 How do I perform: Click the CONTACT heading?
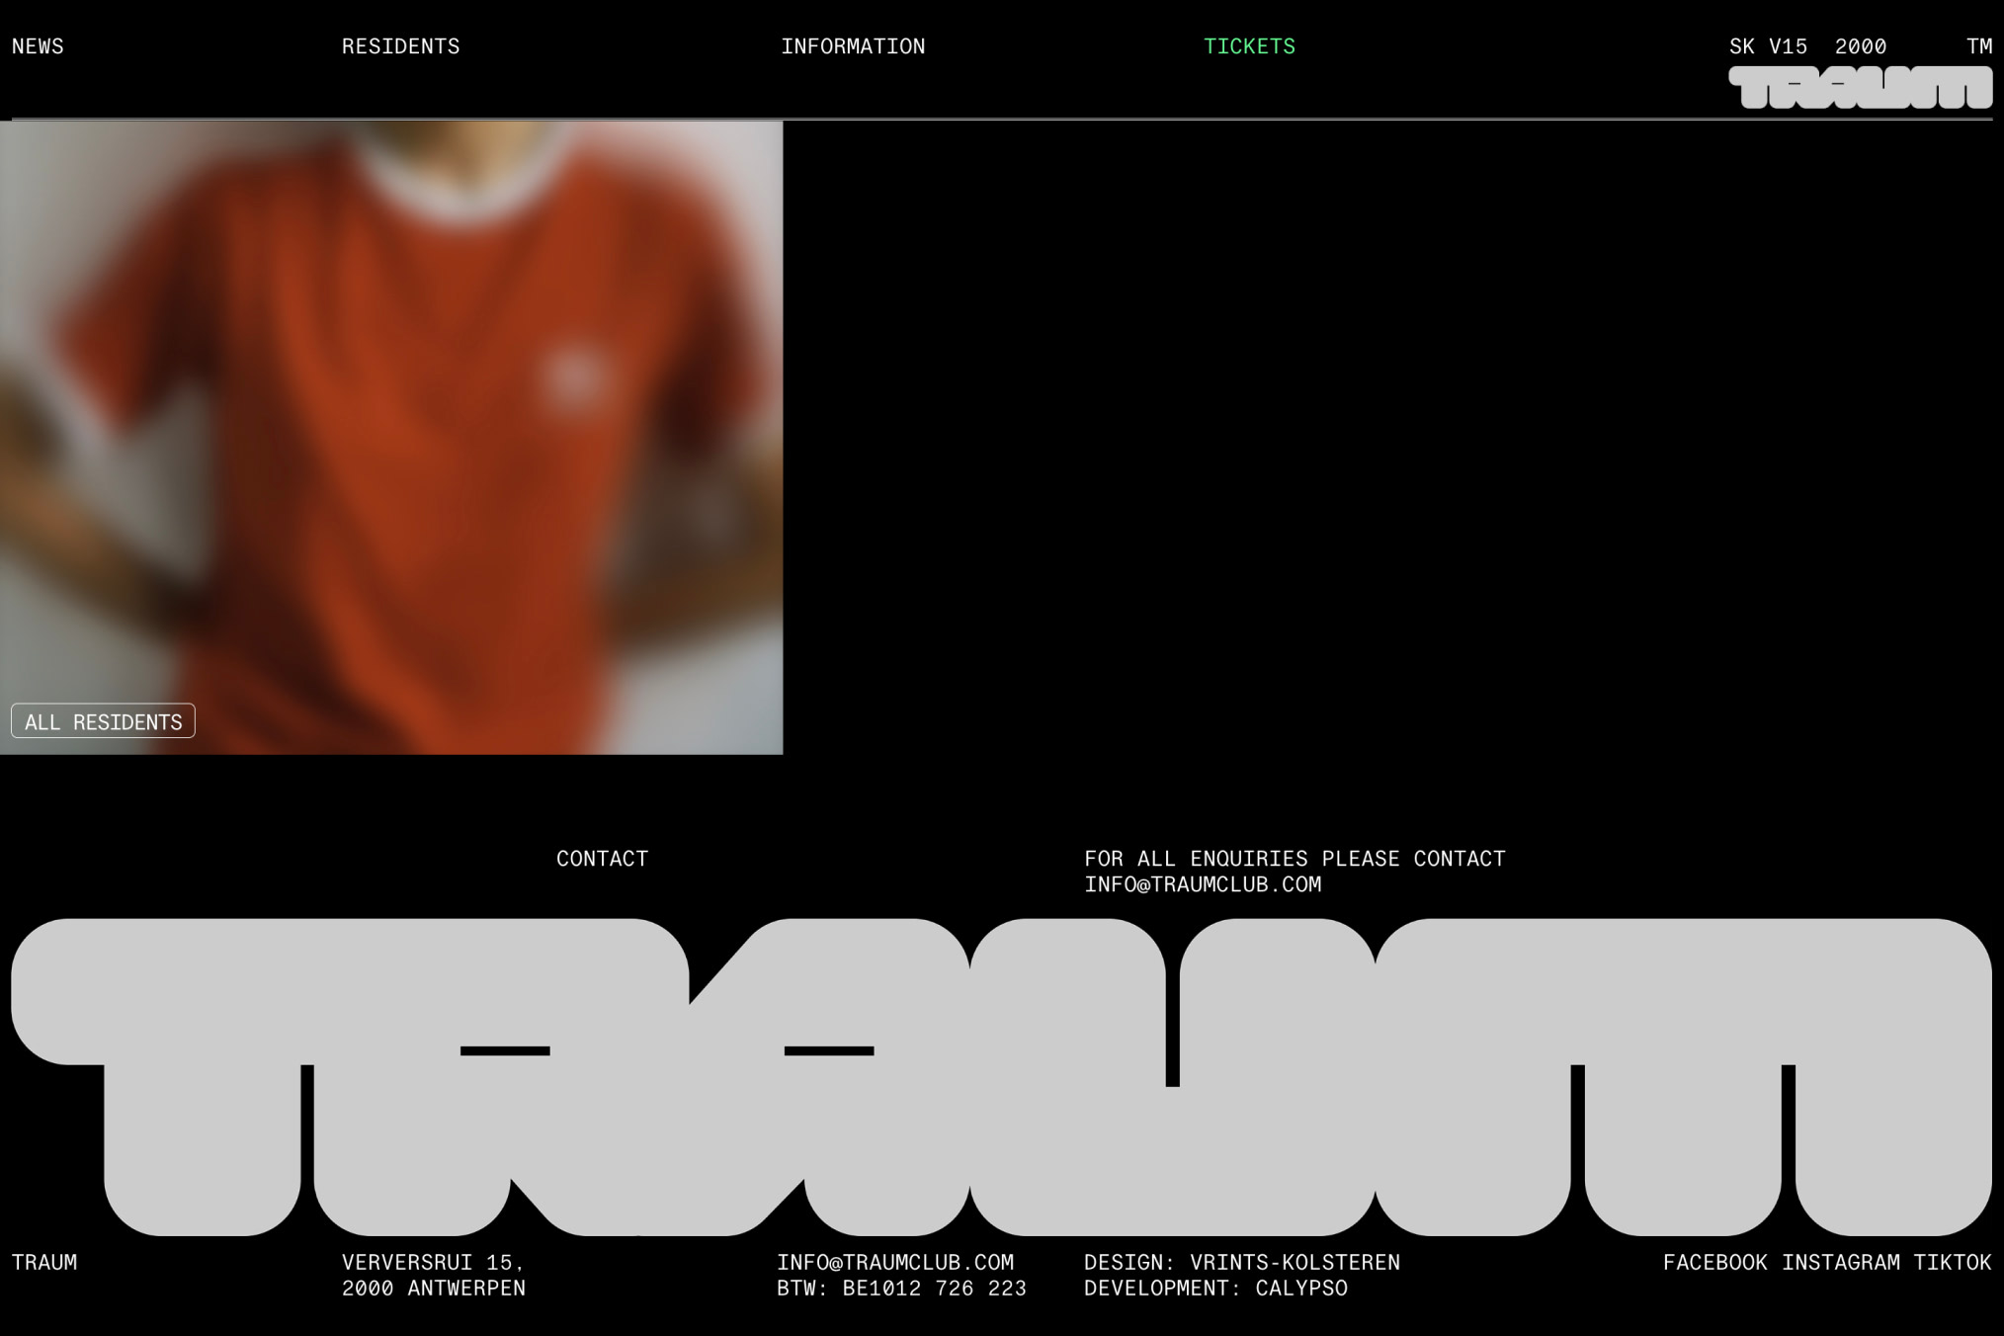click(602, 859)
